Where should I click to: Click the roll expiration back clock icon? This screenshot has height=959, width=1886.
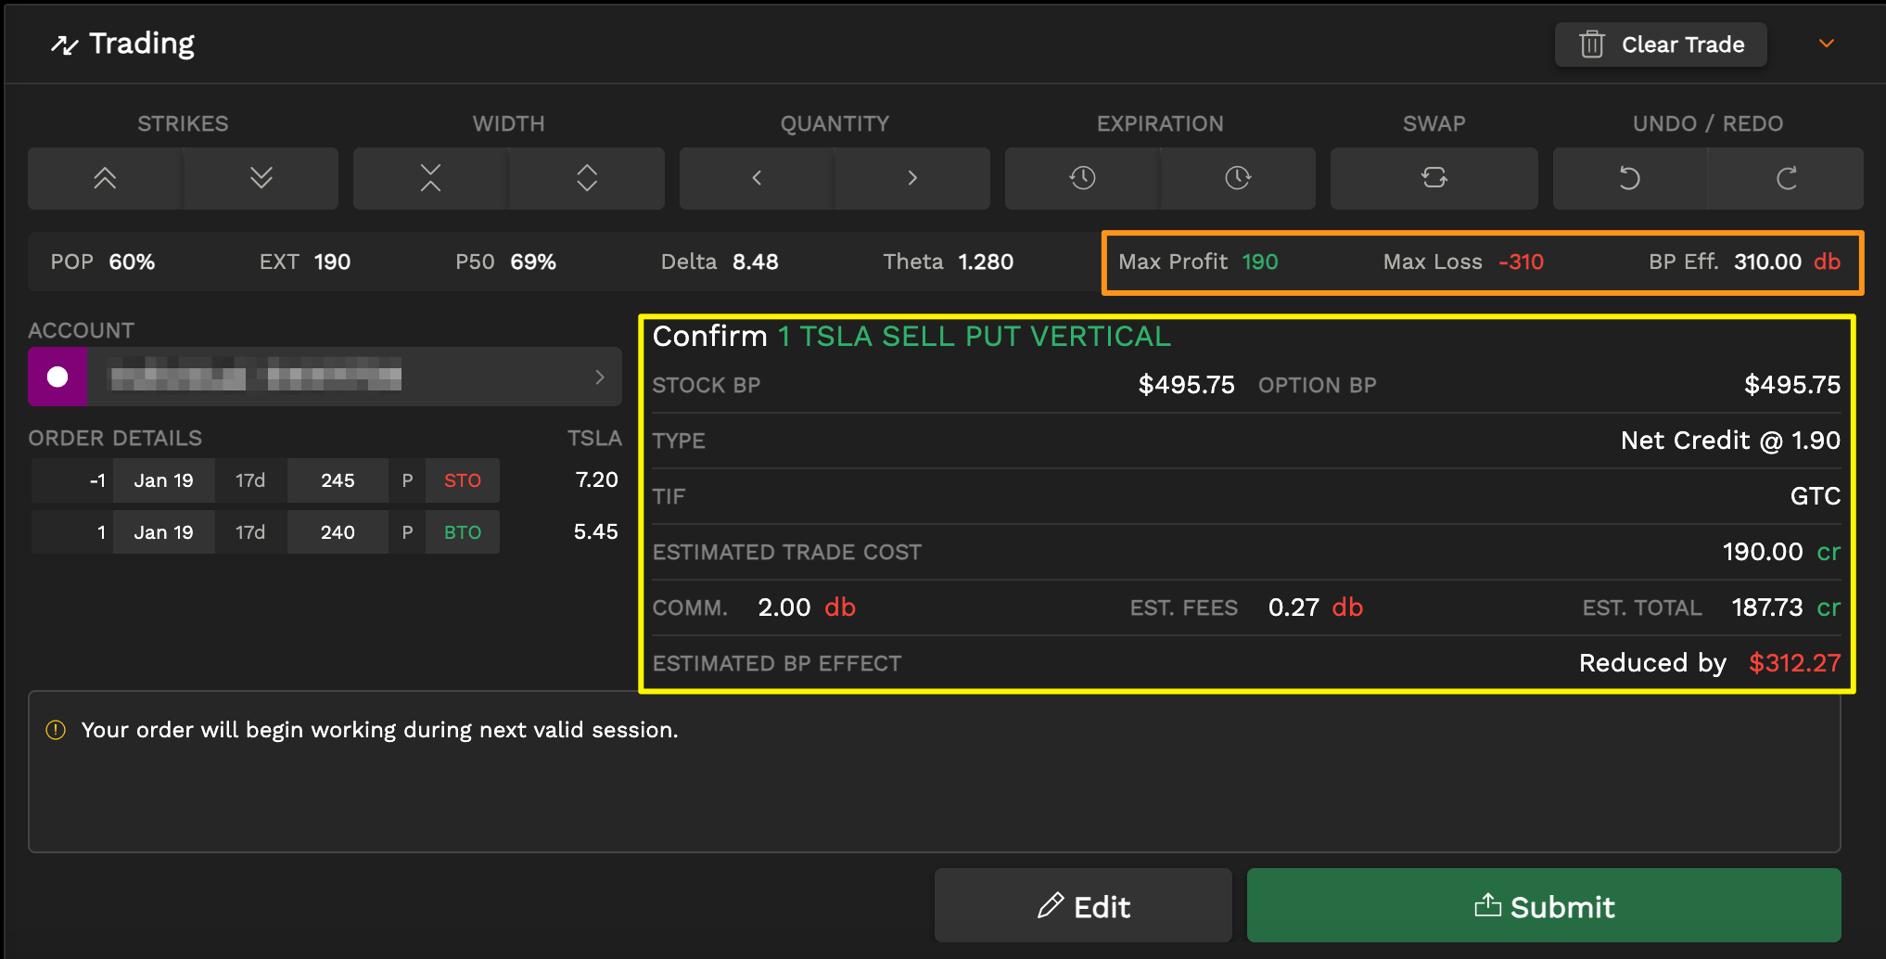click(1081, 178)
